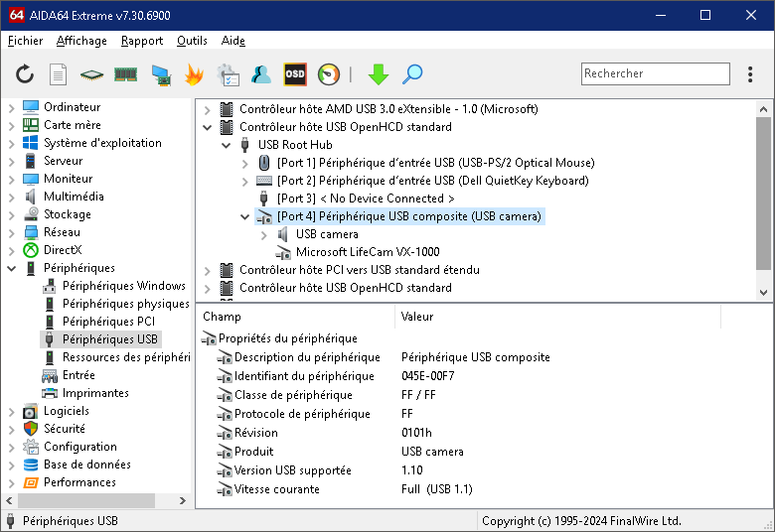
Task: Click the Ordinateur monitor icon in sidebar
Action: click(31, 107)
